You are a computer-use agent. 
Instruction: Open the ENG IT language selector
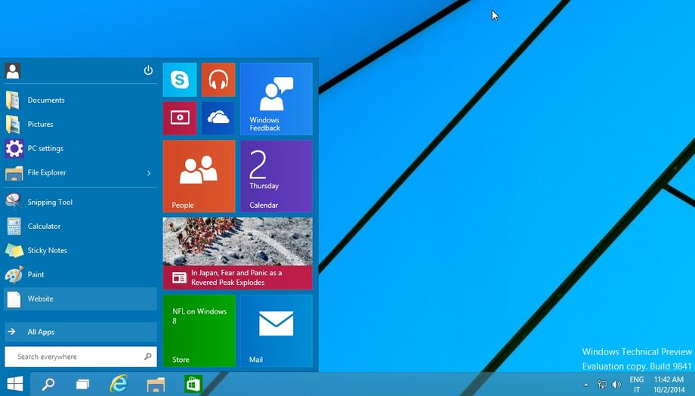coord(636,385)
